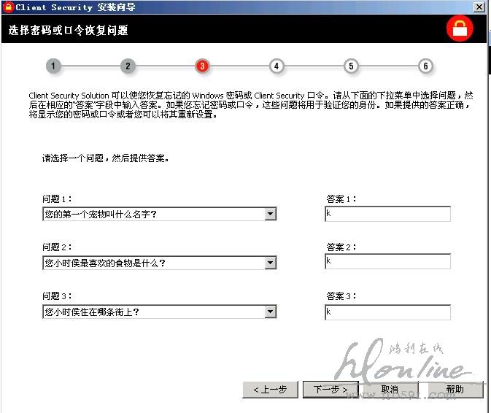Expand the 问题 2 dropdown arrow
Image resolution: width=491 pixels, height=413 pixels.
click(270, 263)
